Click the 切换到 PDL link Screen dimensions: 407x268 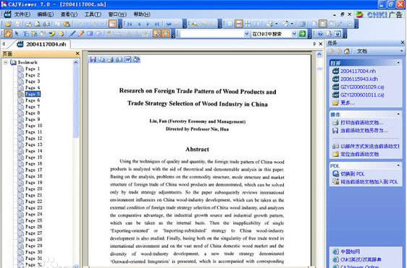pos(352,174)
